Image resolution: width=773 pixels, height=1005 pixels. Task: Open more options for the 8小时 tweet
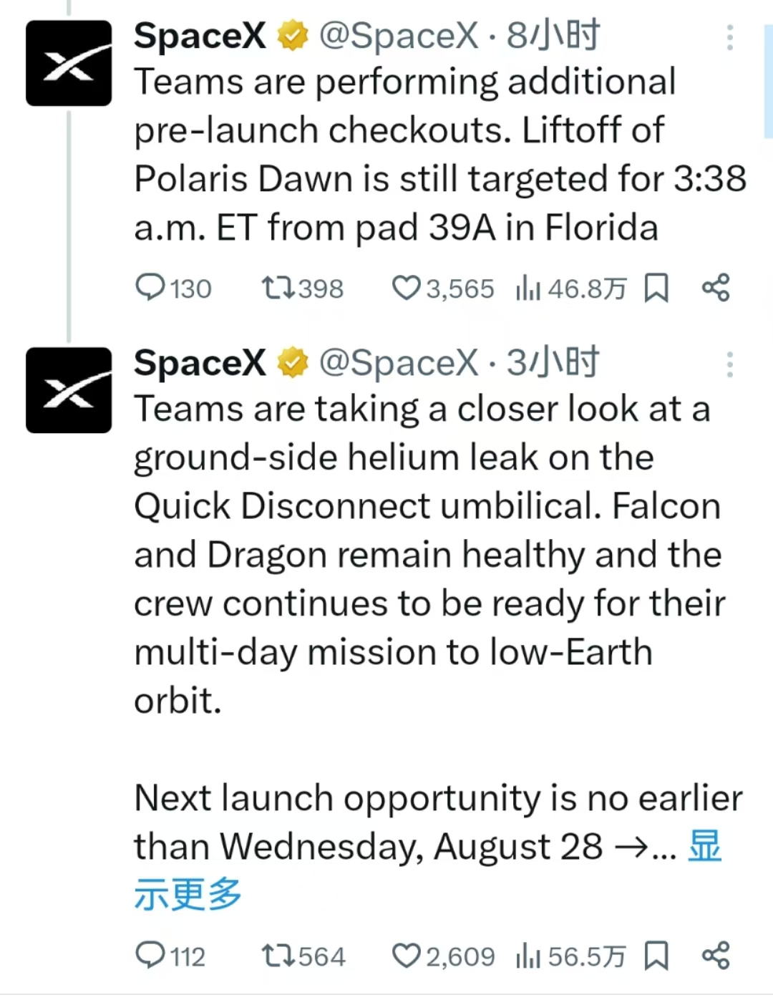pyautogui.click(x=730, y=37)
